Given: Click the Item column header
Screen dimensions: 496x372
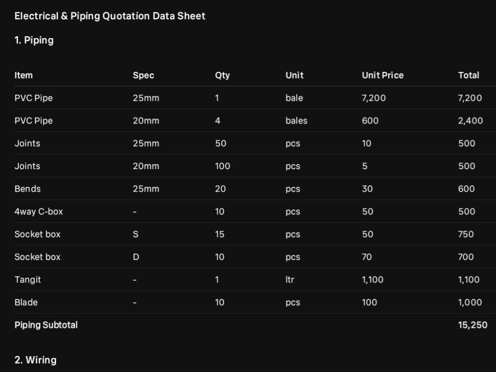Looking at the screenshot, I should pos(23,75).
